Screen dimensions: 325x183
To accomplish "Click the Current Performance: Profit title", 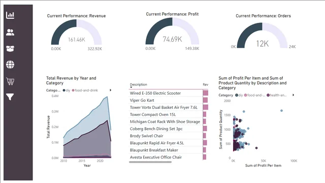I will pos(172,14).
